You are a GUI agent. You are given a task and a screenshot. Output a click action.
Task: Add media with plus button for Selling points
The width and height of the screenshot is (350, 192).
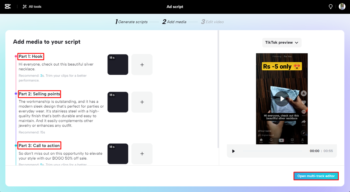coord(142,102)
